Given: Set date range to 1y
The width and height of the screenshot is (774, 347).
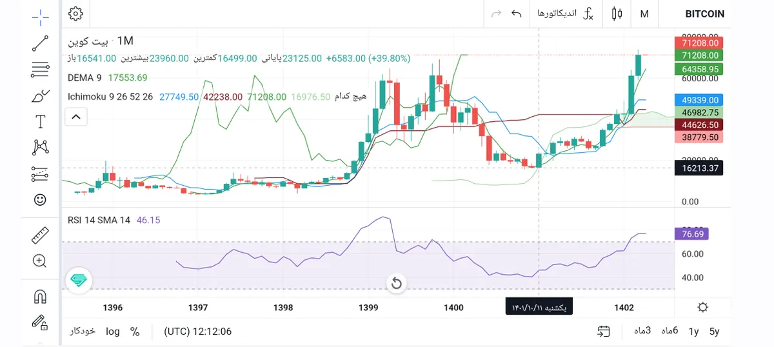Looking at the screenshot, I should click(x=693, y=332).
